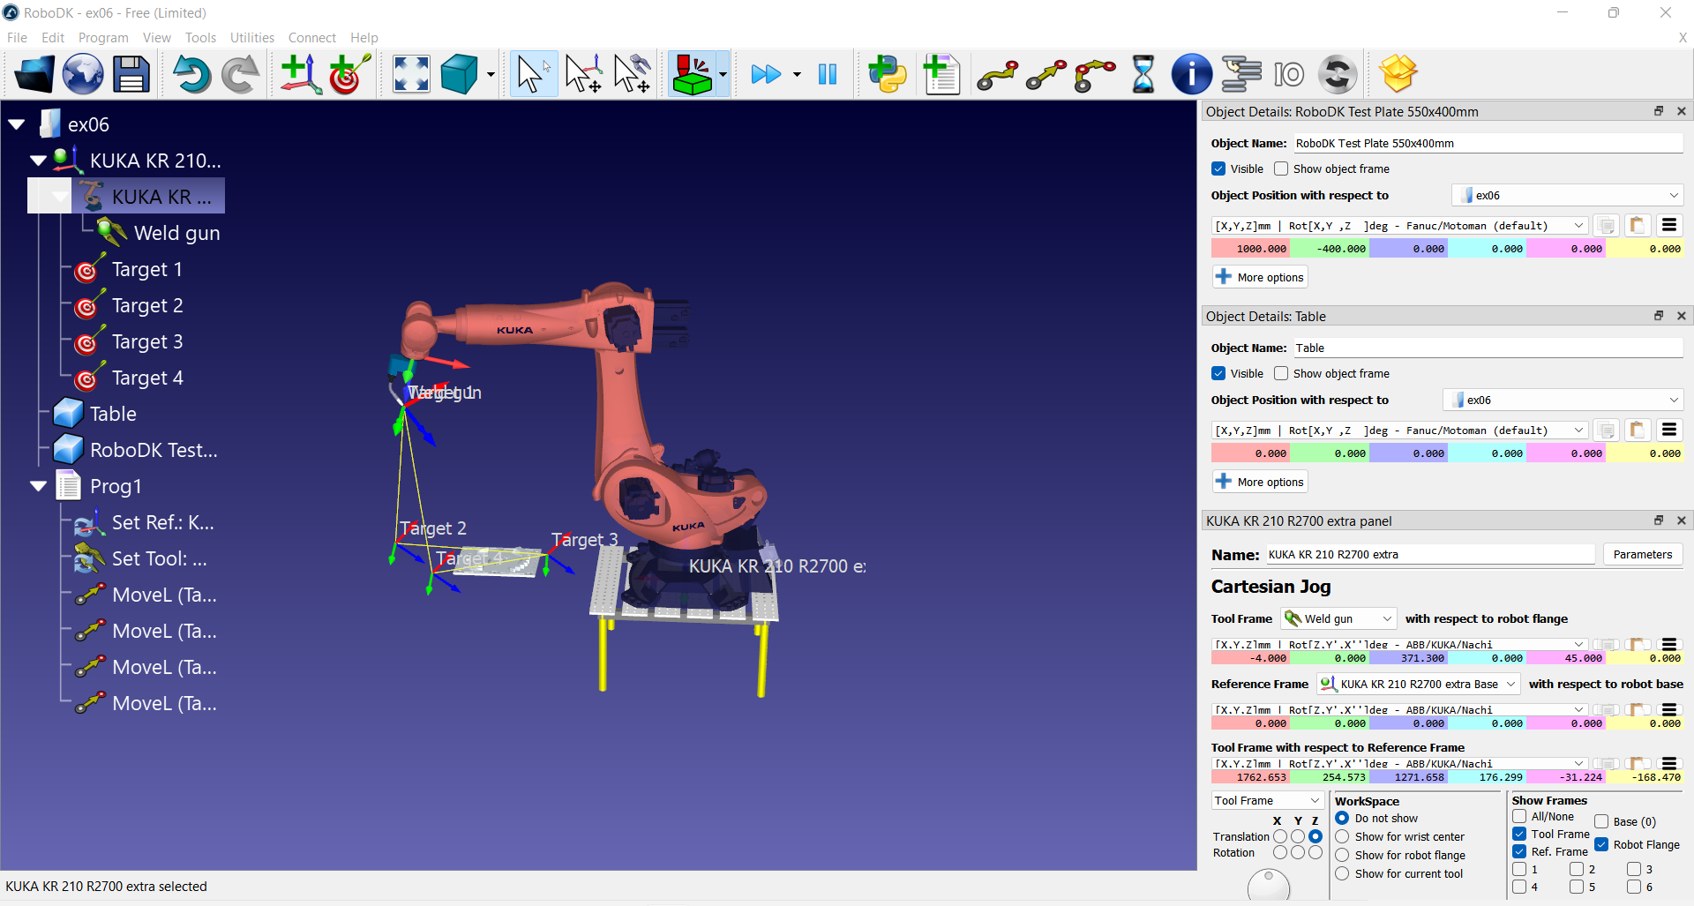Collapse the ex06 station tree node
This screenshot has height=906, width=1694.
pos(17,124)
